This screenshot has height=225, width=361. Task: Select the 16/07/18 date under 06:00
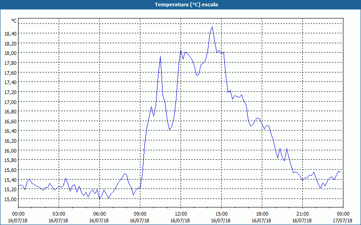click(x=99, y=220)
